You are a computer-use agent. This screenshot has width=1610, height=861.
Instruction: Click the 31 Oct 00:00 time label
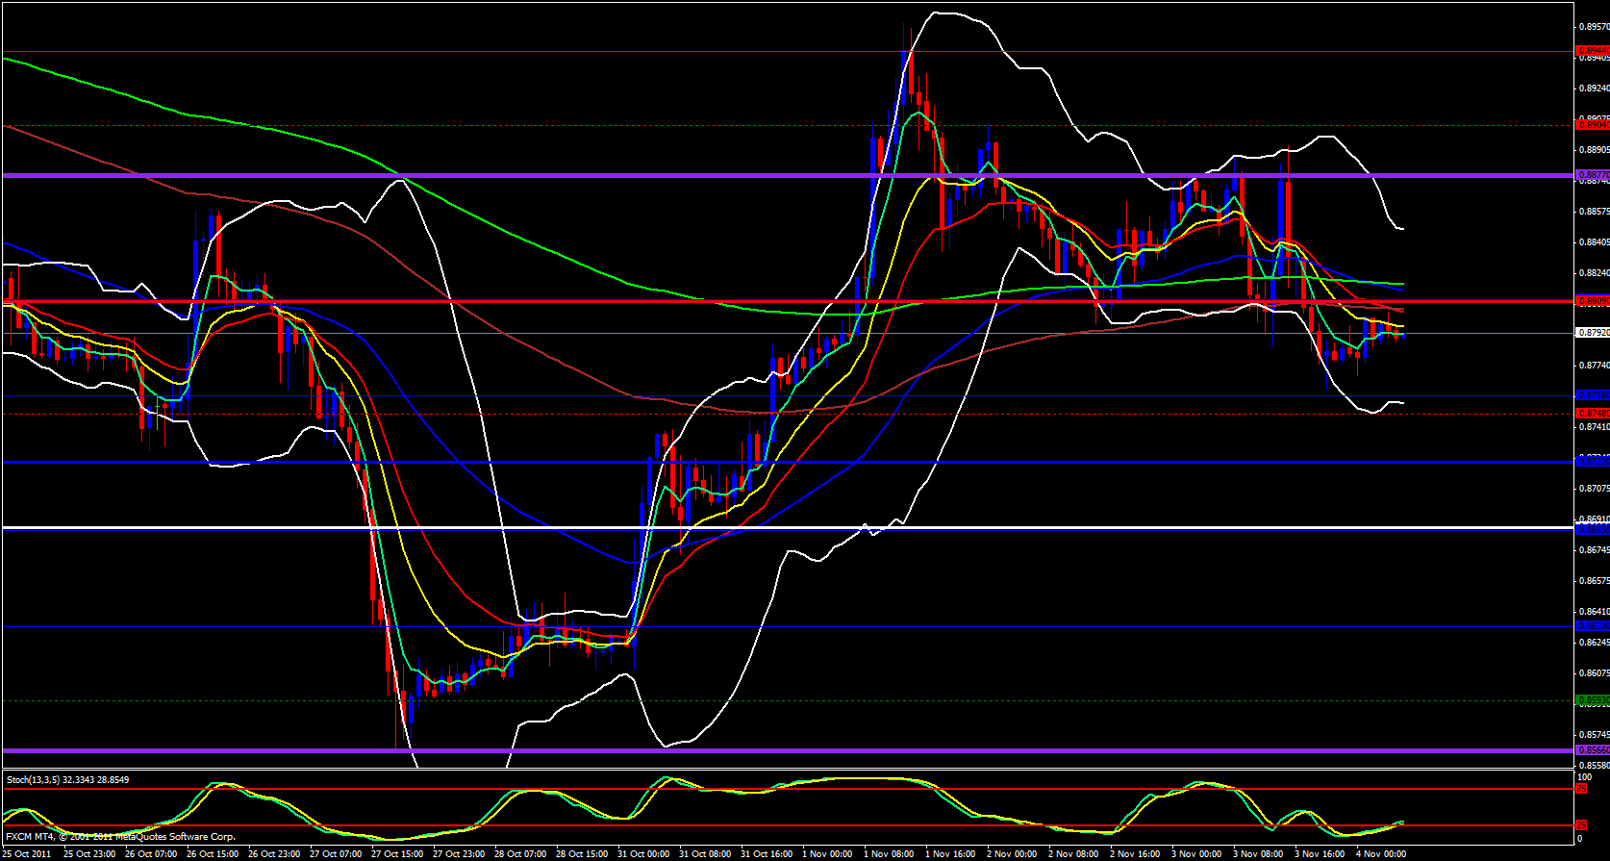click(x=643, y=854)
